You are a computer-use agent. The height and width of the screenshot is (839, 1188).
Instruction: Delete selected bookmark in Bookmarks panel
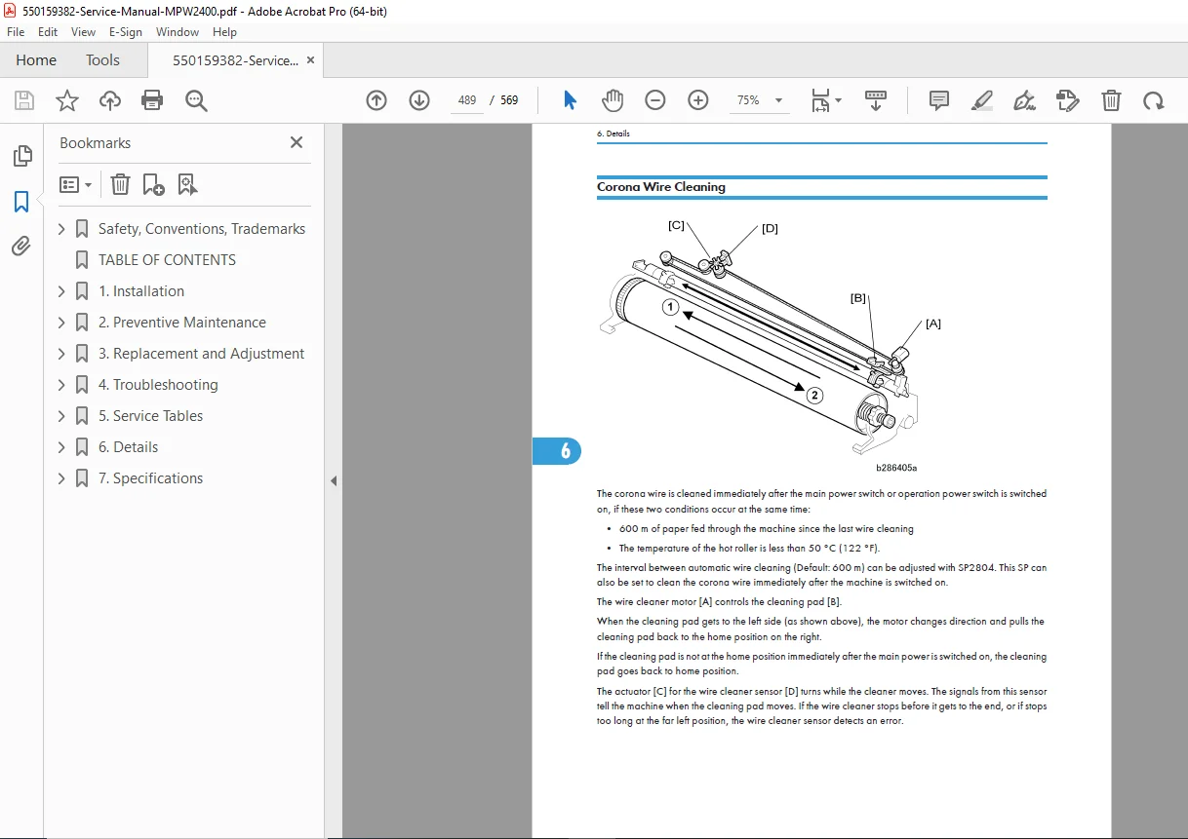click(x=119, y=184)
